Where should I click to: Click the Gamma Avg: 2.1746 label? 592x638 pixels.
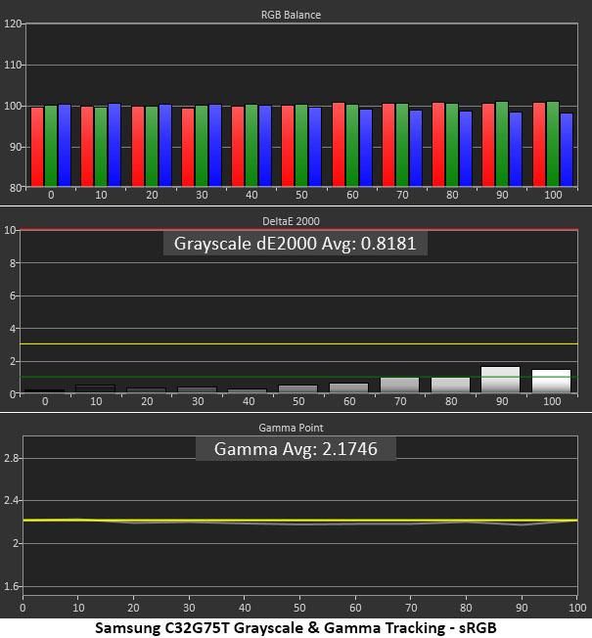point(296,449)
